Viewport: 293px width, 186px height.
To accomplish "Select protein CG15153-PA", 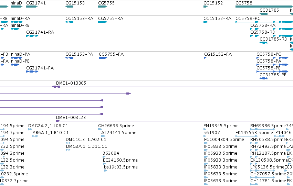I will coord(69,58).
